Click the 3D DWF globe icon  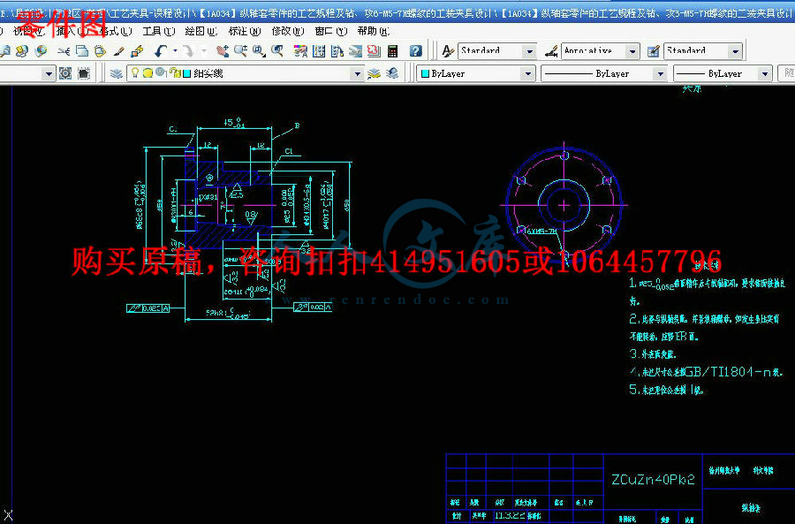point(41,50)
